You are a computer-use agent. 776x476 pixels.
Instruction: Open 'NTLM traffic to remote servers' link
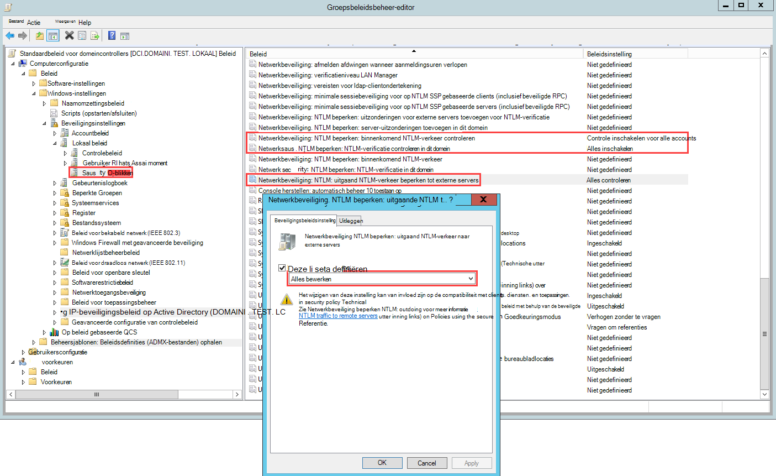(338, 316)
